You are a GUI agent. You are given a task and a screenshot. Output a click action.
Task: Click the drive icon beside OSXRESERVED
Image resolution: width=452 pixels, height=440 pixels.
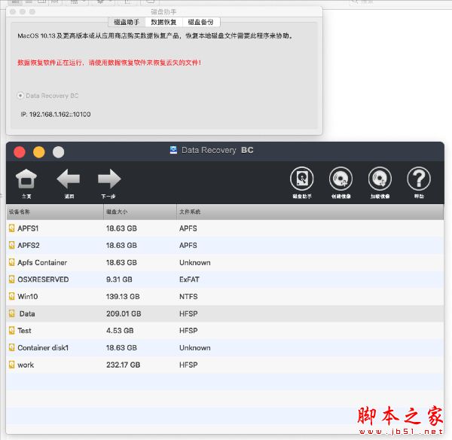coord(11,280)
